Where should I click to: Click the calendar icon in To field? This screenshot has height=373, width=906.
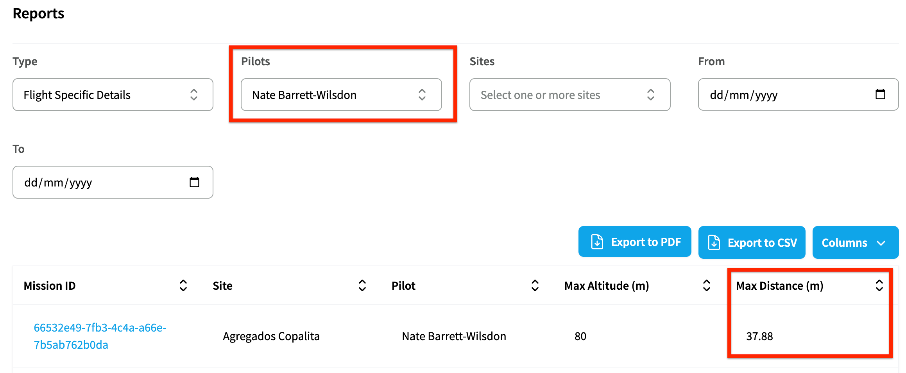pyautogui.click(x=194, y=182)
